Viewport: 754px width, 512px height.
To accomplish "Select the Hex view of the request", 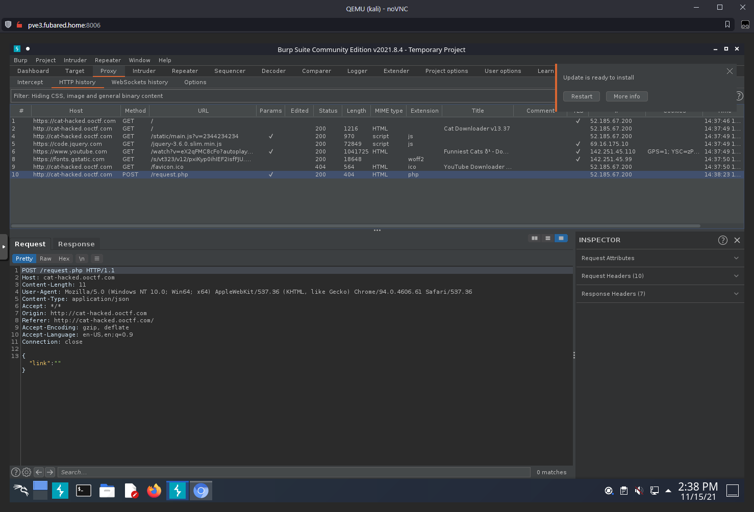I will pos(64,259).
